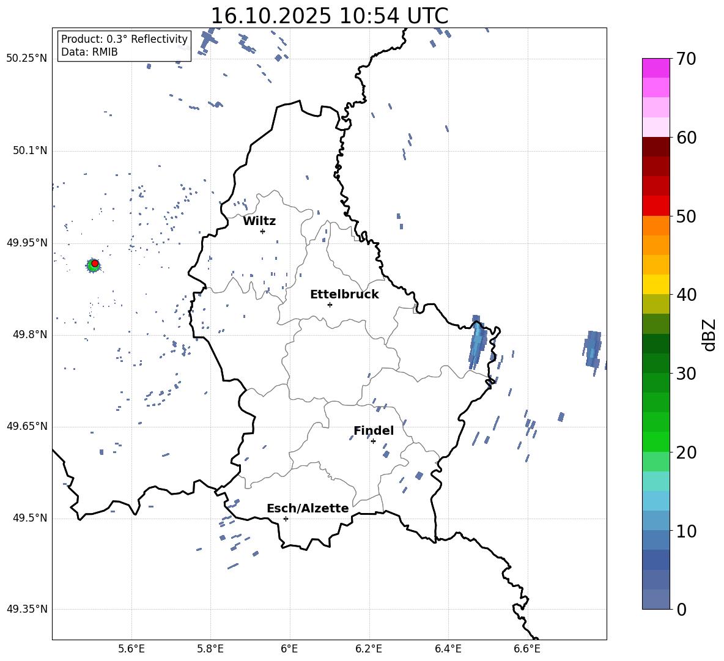
Task: Click the 50.25°N latitude label
Action: [x=27, y=59]
